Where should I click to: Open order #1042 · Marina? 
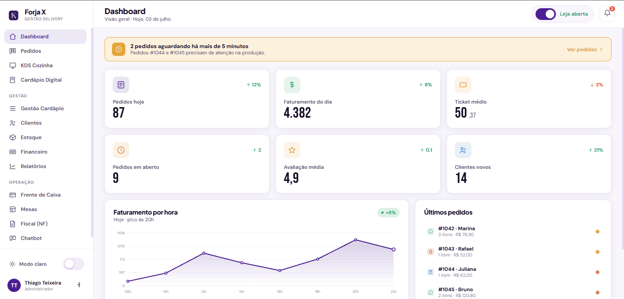(513, 231)
